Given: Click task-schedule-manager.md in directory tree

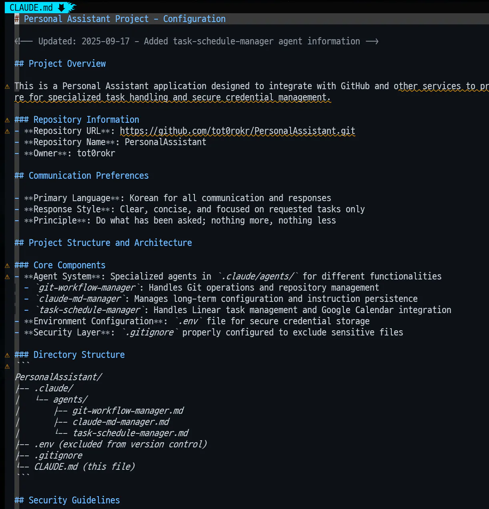Looking at the screenshot, I should click(130, 433).
